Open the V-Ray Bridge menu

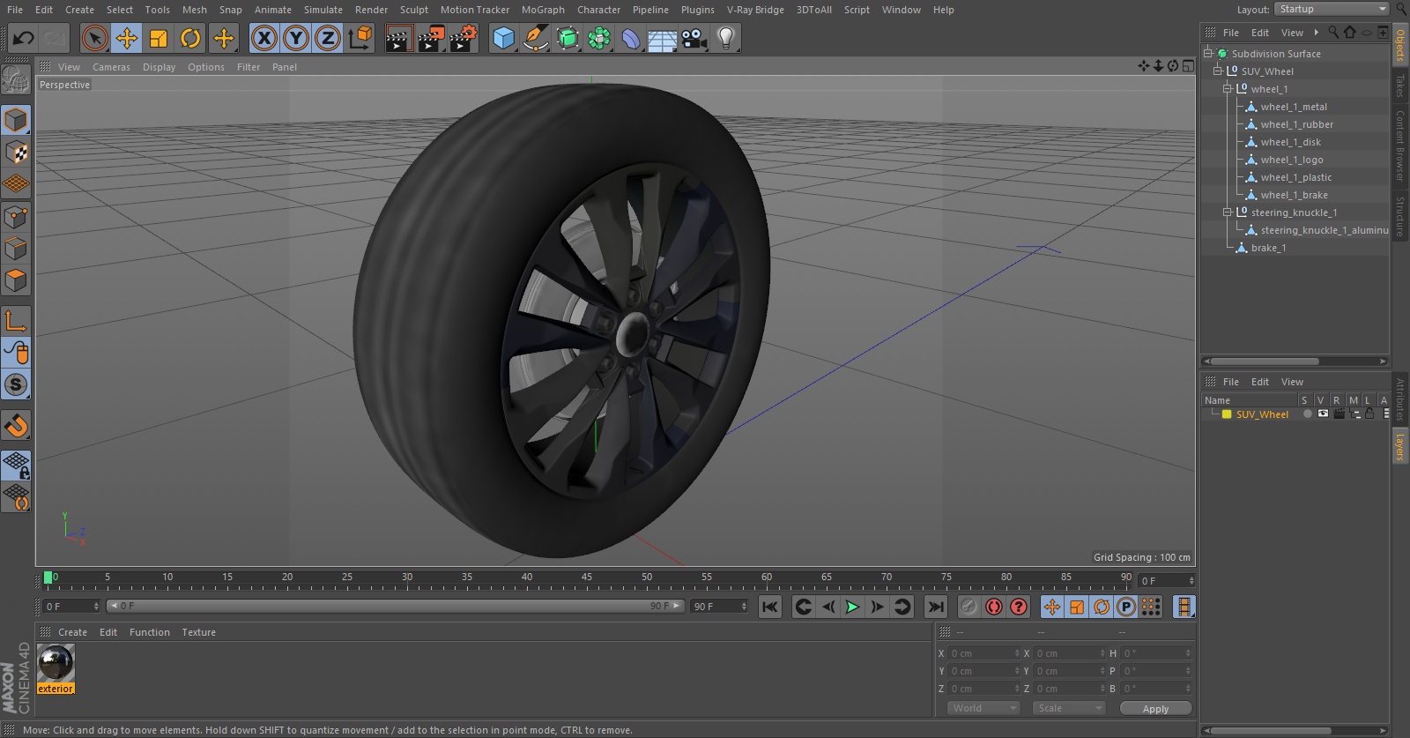pos(755,10)
